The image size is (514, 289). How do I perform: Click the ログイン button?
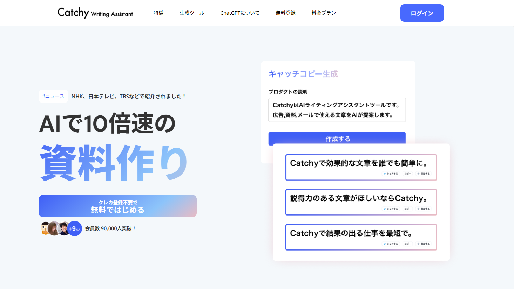[422, 13]
